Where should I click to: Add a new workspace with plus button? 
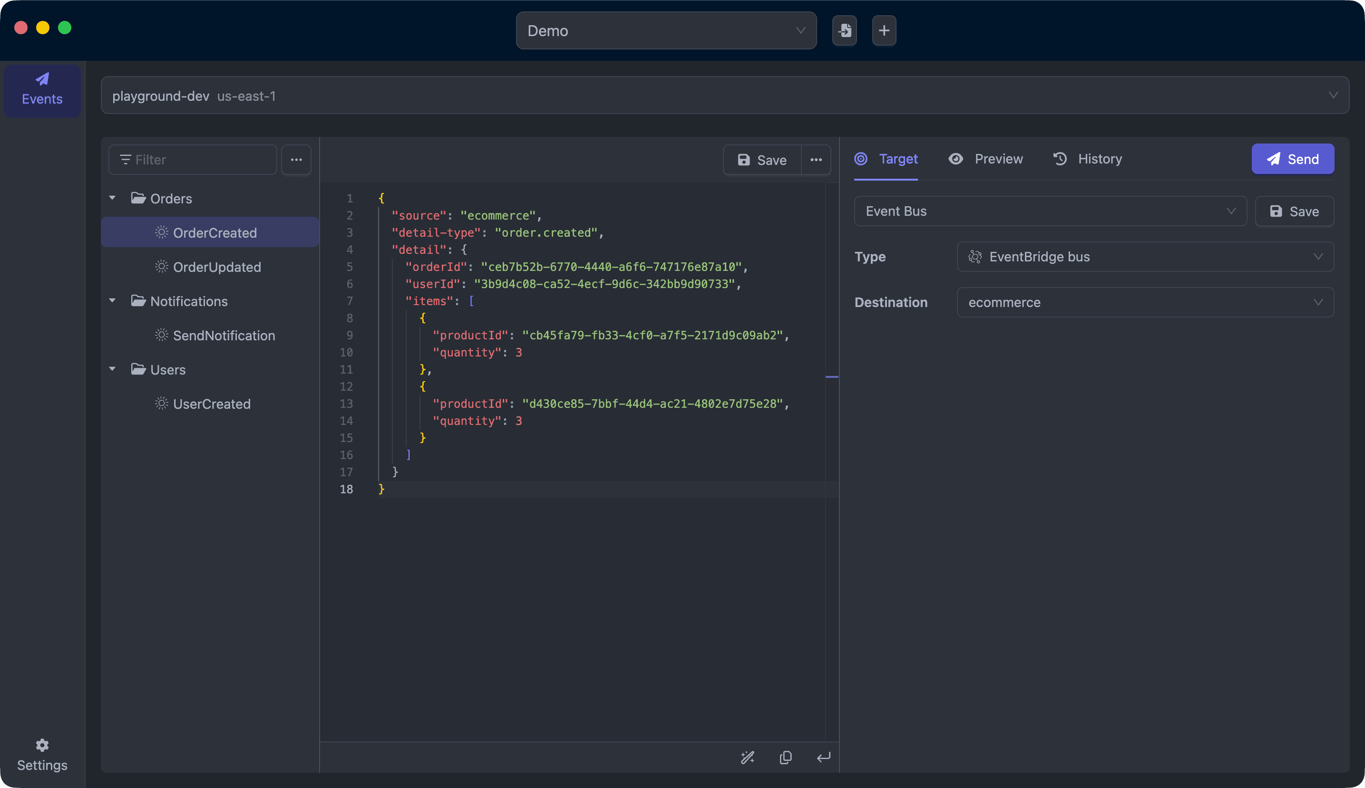[884, 31]
